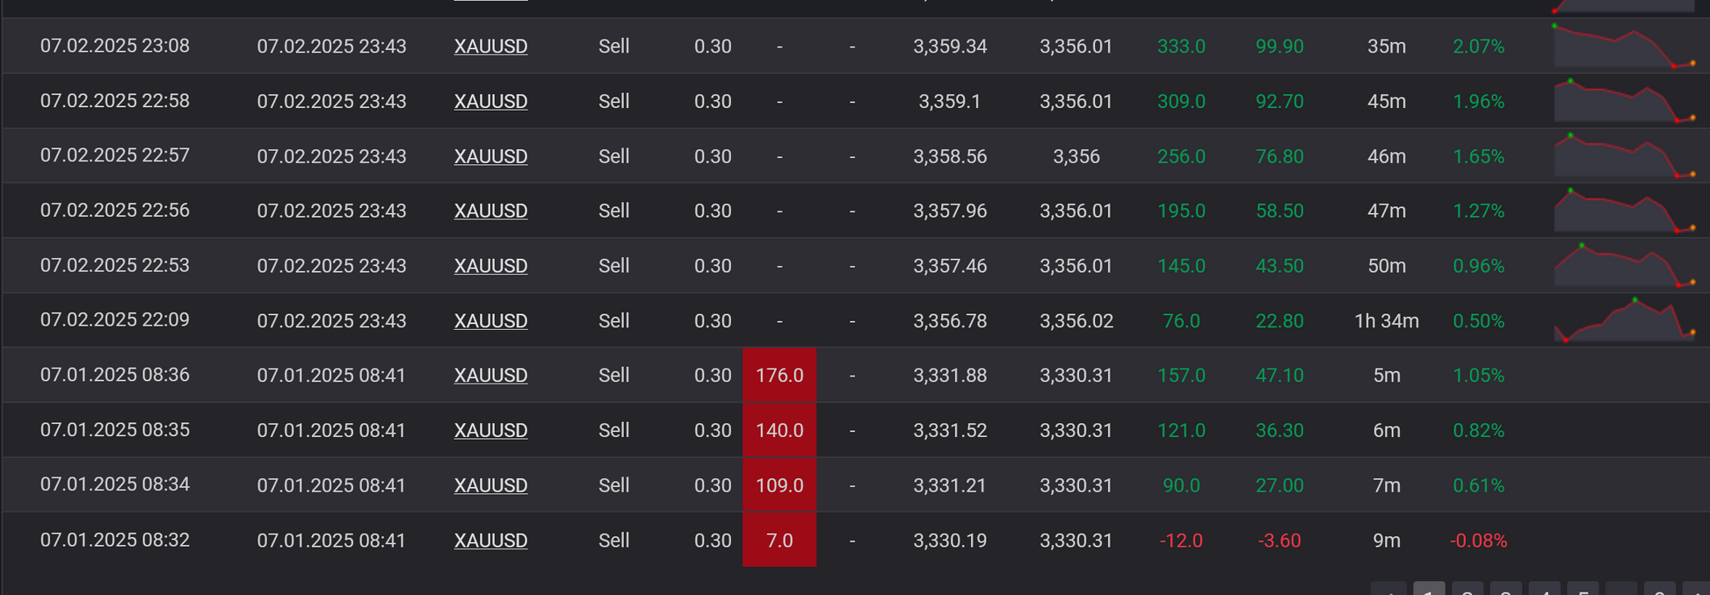The image size is (1710, 595).
Task: View sparkline chart of the 1.96% trade
Action: coord(1624,102)
